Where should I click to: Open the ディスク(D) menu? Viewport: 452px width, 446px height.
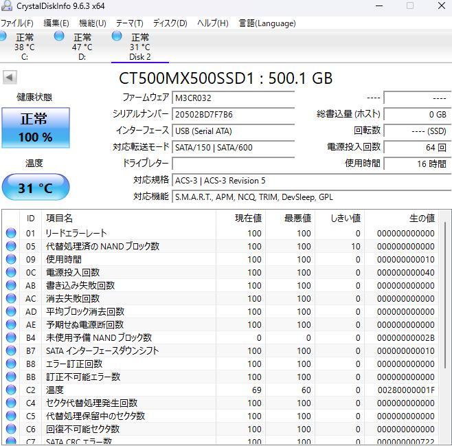point(170,23)
